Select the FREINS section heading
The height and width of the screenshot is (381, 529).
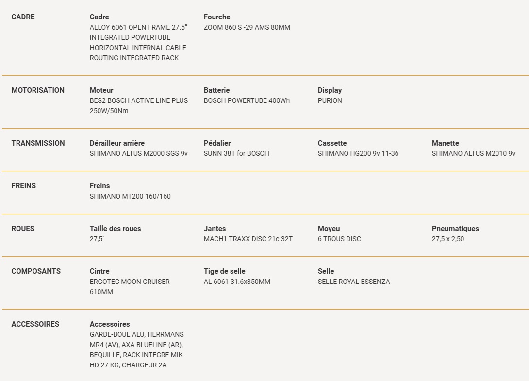click(24, 186)
